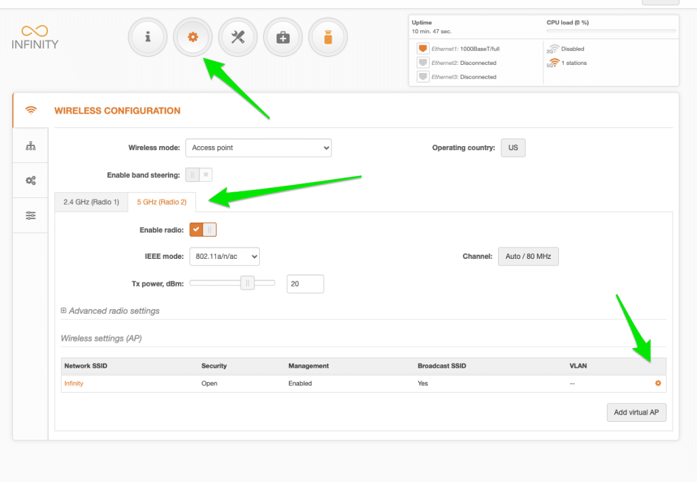Open the settings gear page in top navigation
Viewport: 697px width, 482px height.
coord(193,37)
